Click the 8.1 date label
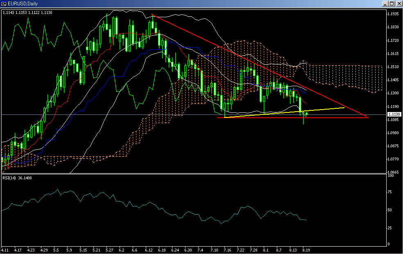The height and width of the screenshot is (254, 403). point(266,250)
